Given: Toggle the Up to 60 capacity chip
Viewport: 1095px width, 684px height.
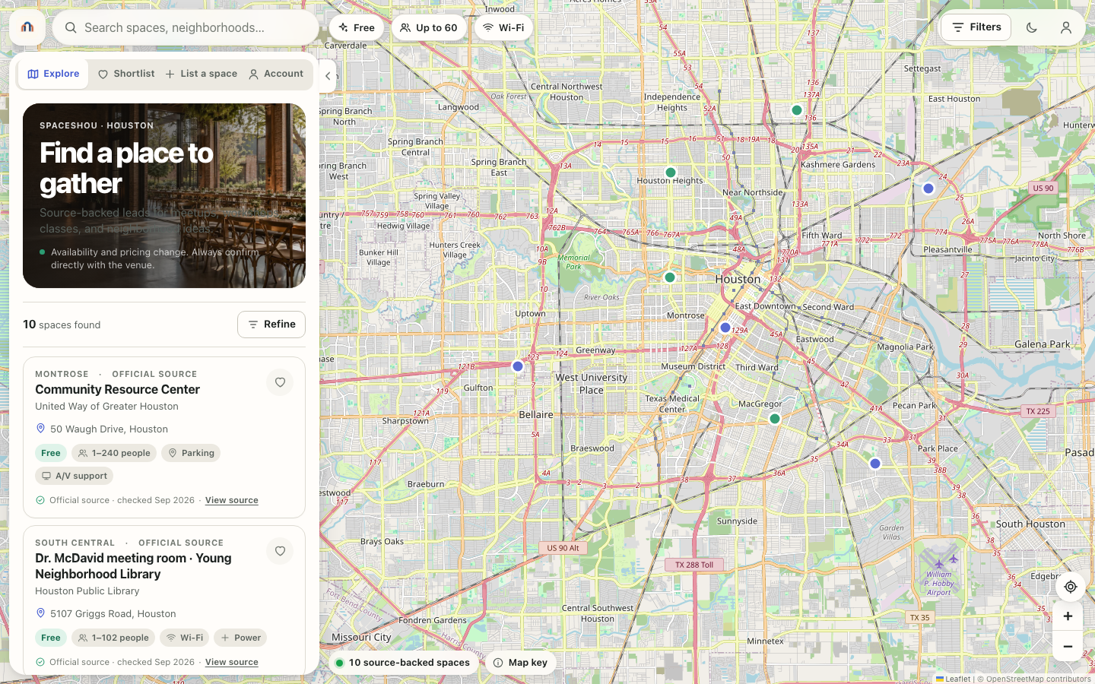Looking at the screenshot, I should 429,27.
